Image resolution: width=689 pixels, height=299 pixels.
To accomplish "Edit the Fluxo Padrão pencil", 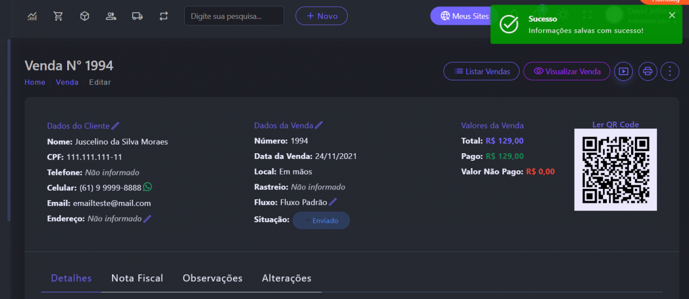I will coord(333,202).
